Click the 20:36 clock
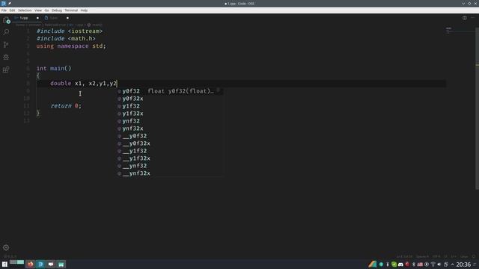This screenshot has width=479, height=269. (463, 264)
